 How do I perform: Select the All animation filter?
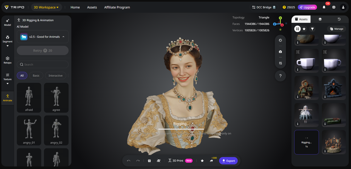click(x=22, y=75)
